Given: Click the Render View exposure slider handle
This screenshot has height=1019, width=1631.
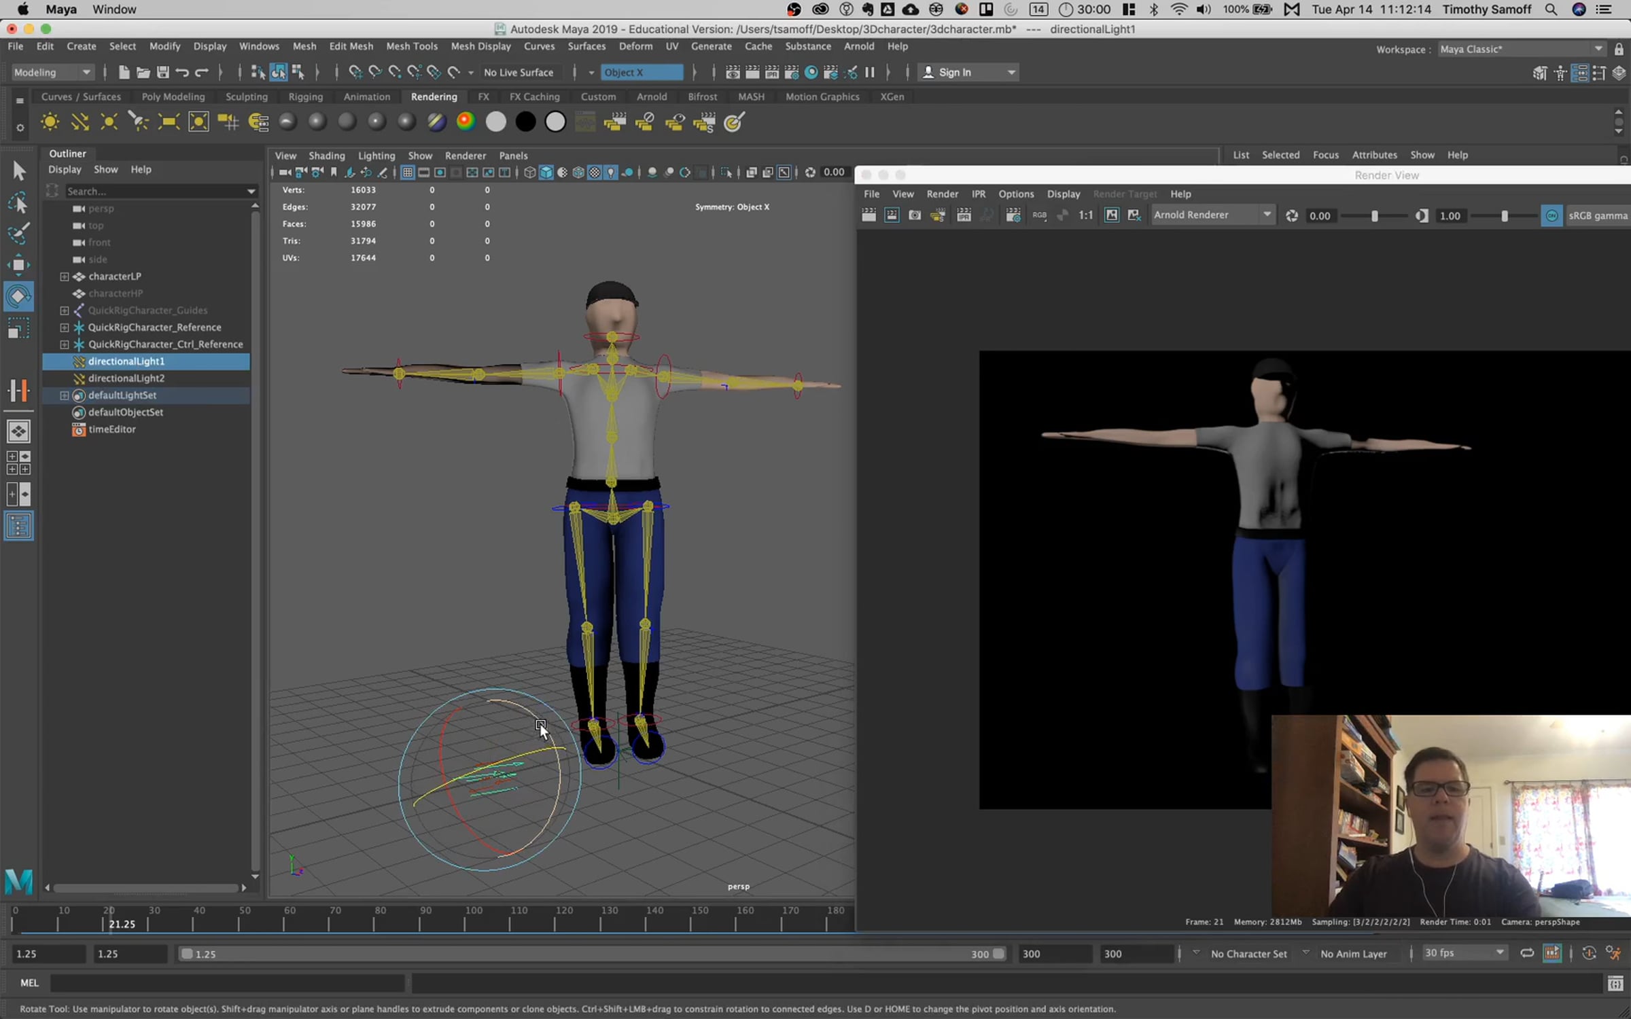Looking at the screenshot, I should tap(1375, 216).
